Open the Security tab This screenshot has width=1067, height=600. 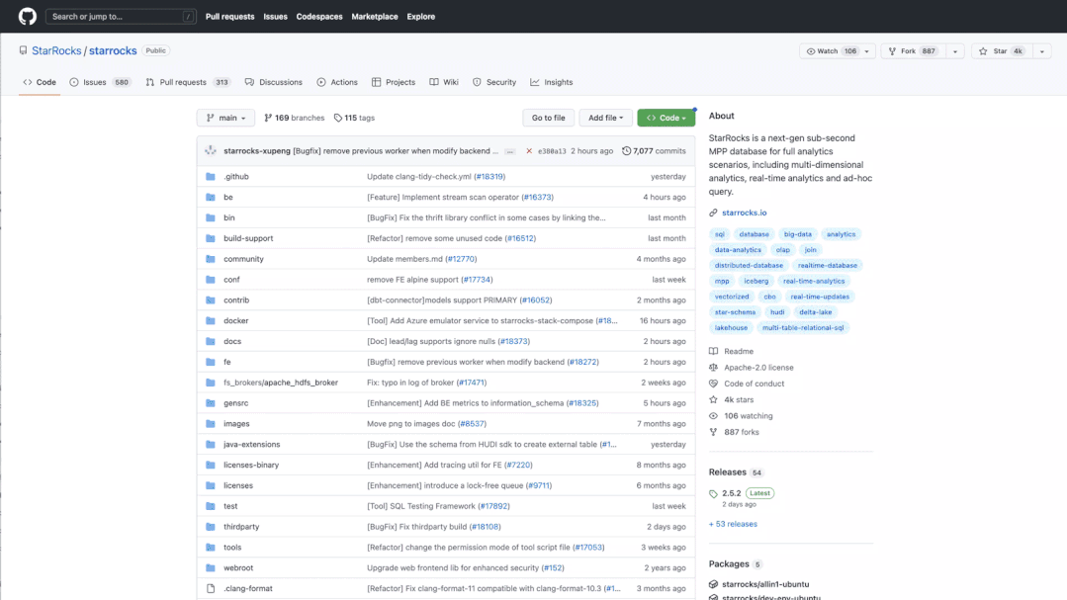click(494, 82)
